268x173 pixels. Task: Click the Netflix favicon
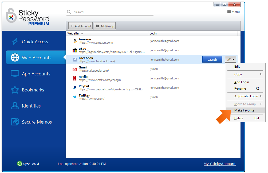[75, 78]
